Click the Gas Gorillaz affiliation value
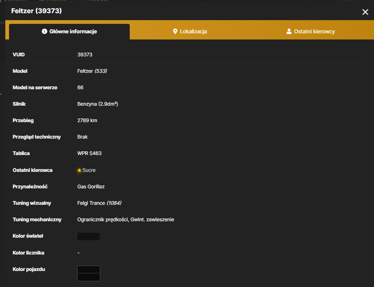The height and width of the screenshot is (287, 374). tap(91, 187)
